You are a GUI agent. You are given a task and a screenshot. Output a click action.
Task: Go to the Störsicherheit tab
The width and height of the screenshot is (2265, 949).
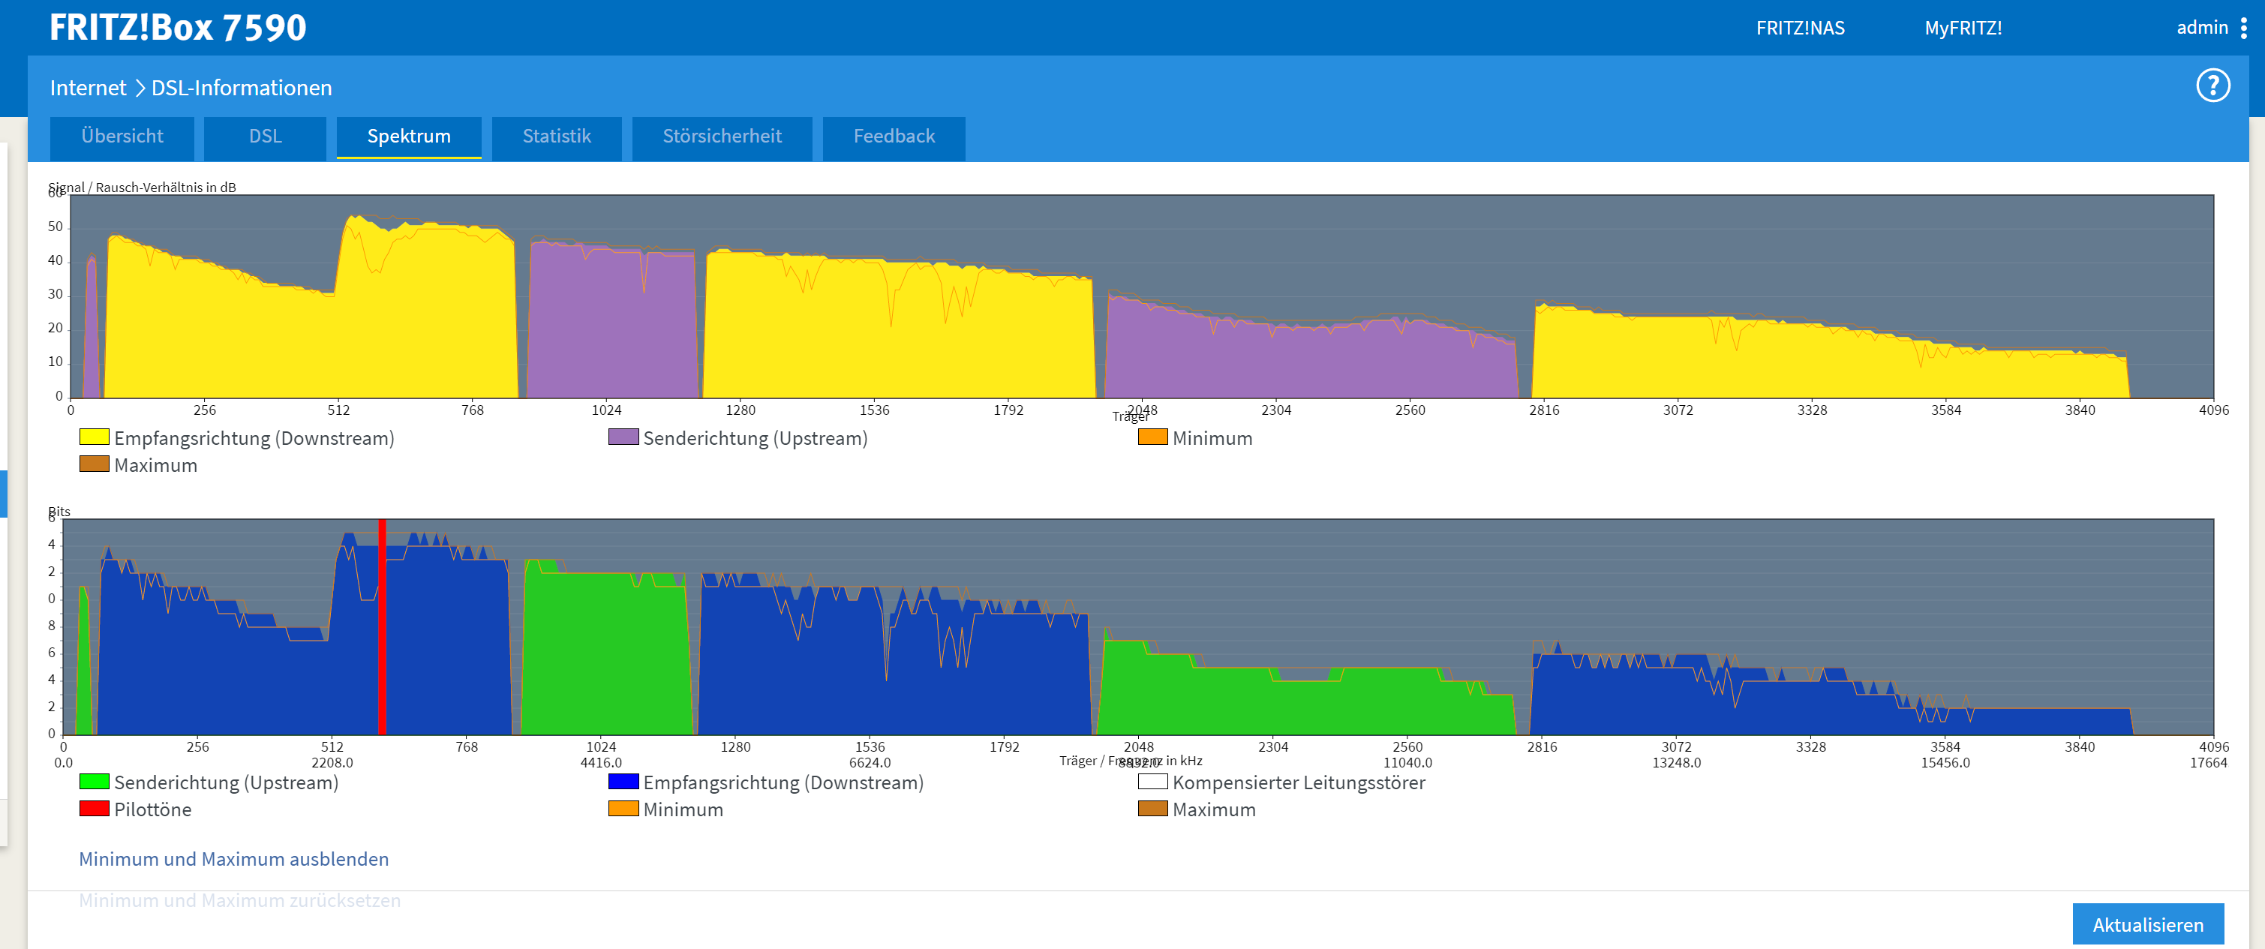pos(722,137)
